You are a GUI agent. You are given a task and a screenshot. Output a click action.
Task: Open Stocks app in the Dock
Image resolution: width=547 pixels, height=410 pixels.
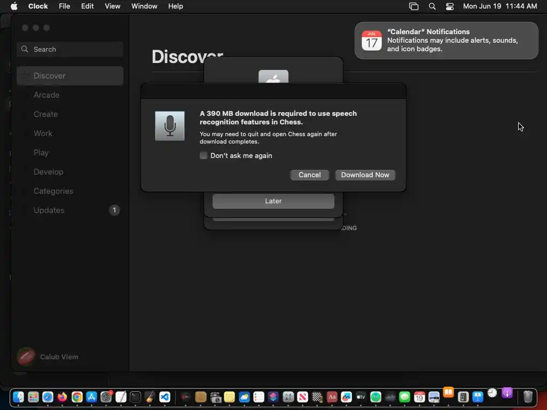pyautogui.click(x=390, y=397)
